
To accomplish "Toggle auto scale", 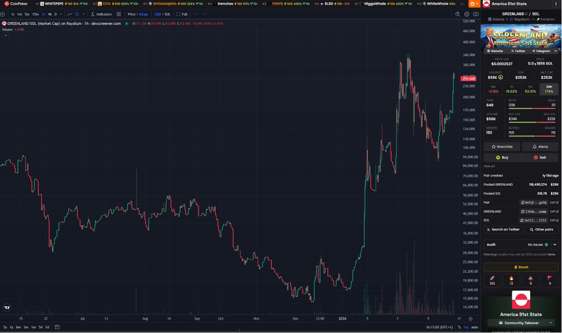I will 474,327.
